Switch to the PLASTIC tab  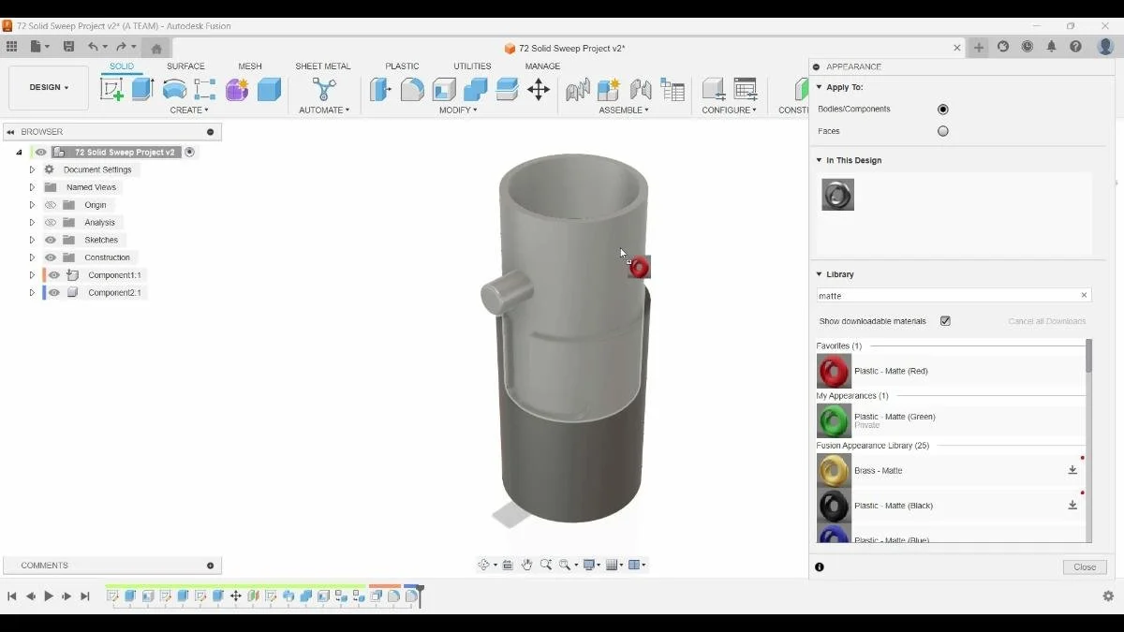click(x=402, y=66)
